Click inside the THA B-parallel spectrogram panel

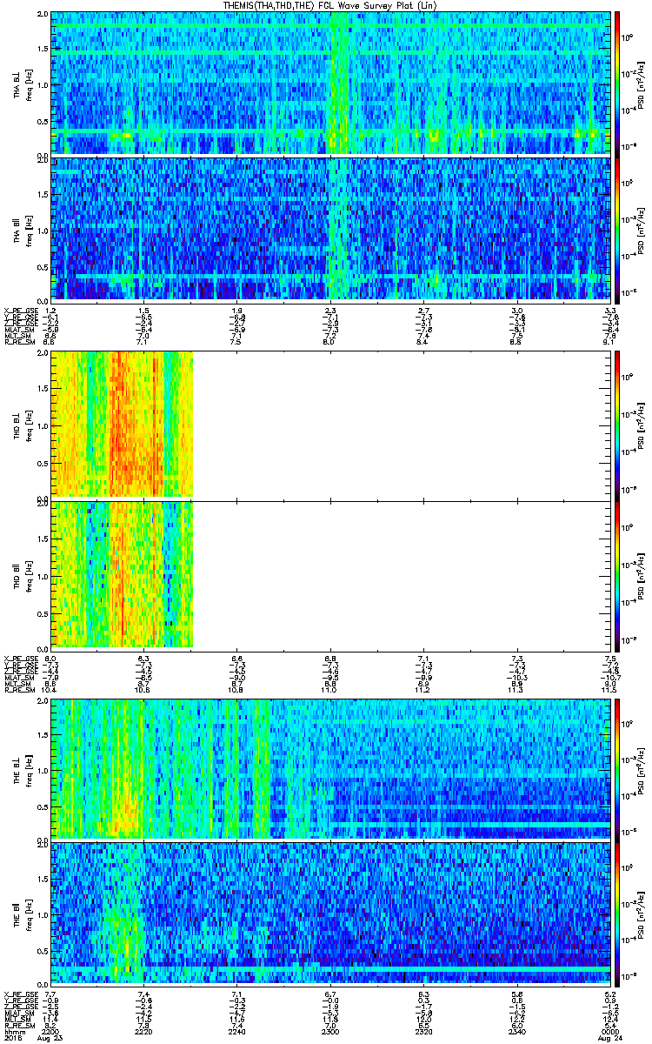[330, 229]
